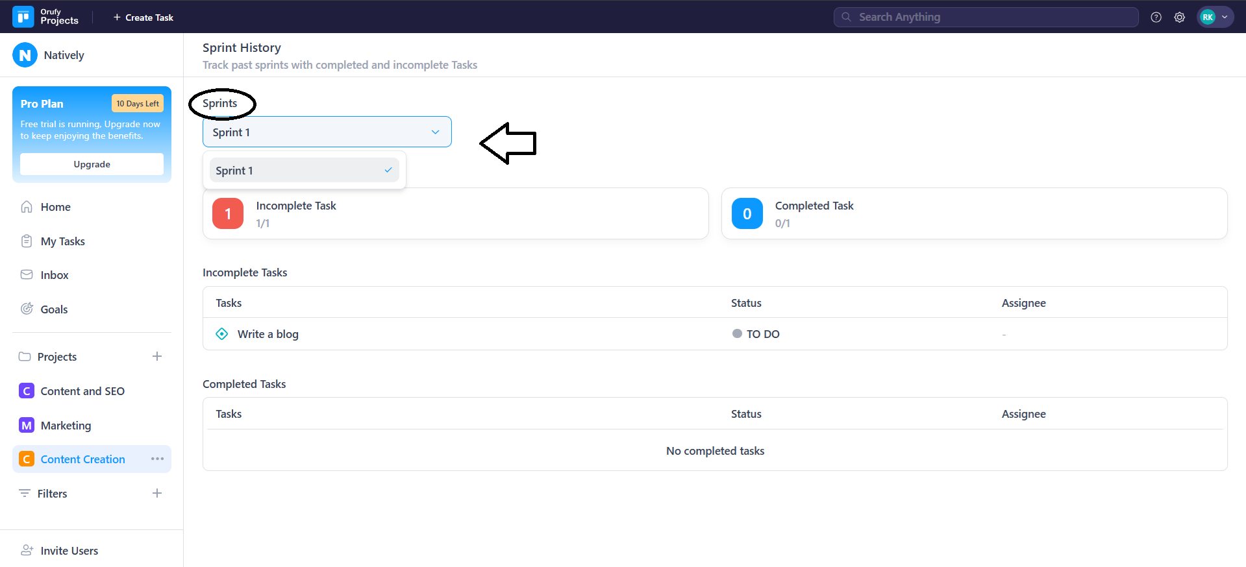Open settings via the gear icon
This screenshot has width=1246, height=567.
click(1179, 18)
